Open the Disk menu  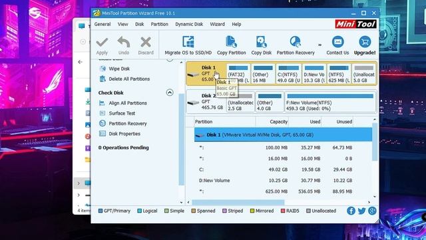point(139,24)
